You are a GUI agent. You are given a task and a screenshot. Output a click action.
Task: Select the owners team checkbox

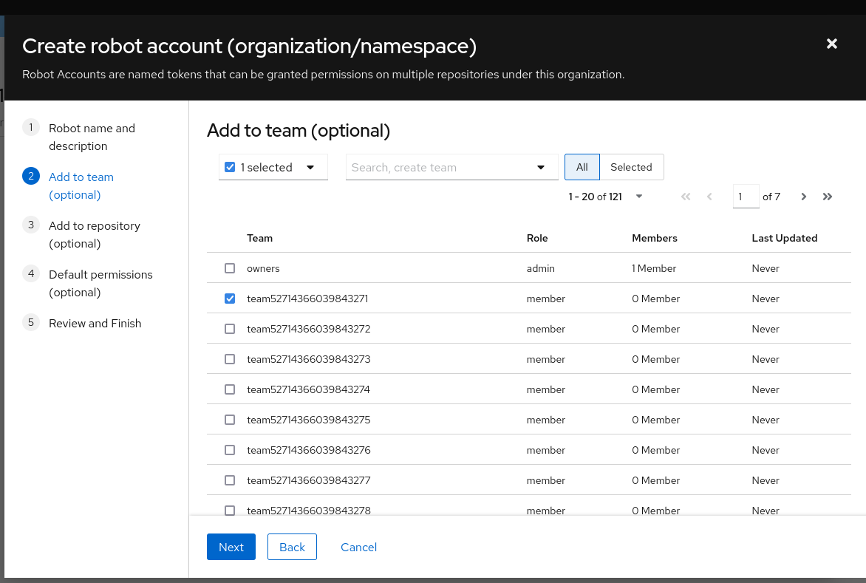click(x=230, y=268)
